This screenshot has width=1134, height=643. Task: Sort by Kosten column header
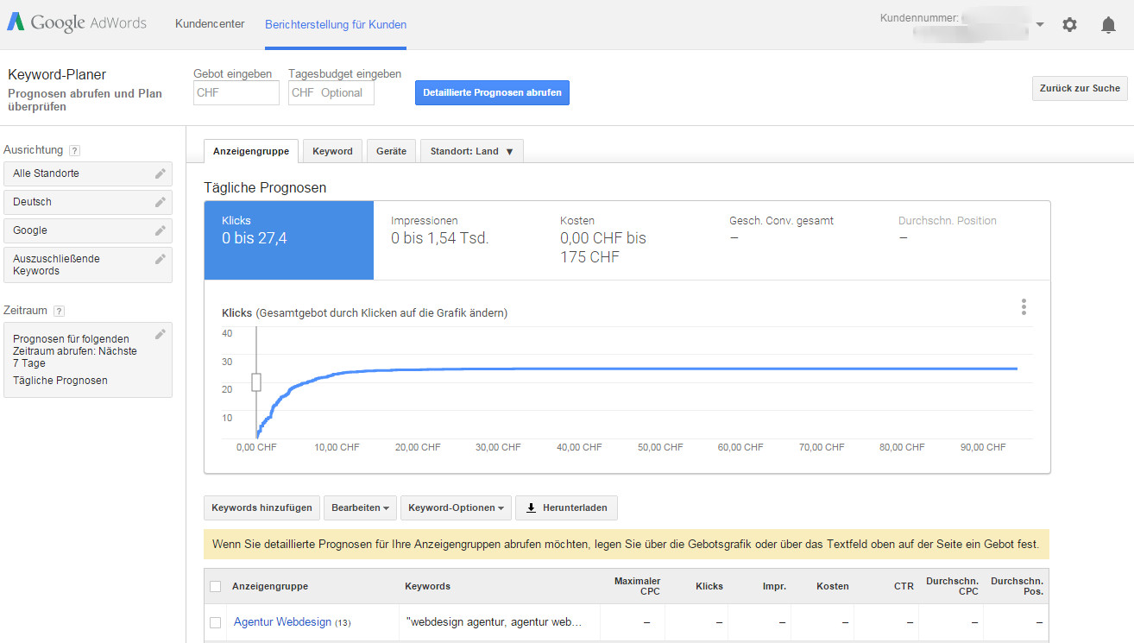[833, 586]
